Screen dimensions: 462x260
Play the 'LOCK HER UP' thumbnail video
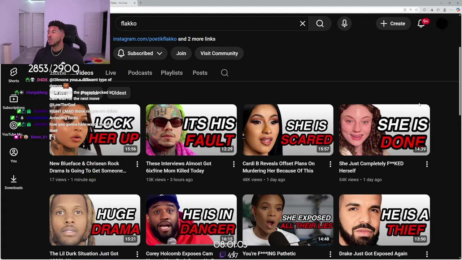[95, 130]
